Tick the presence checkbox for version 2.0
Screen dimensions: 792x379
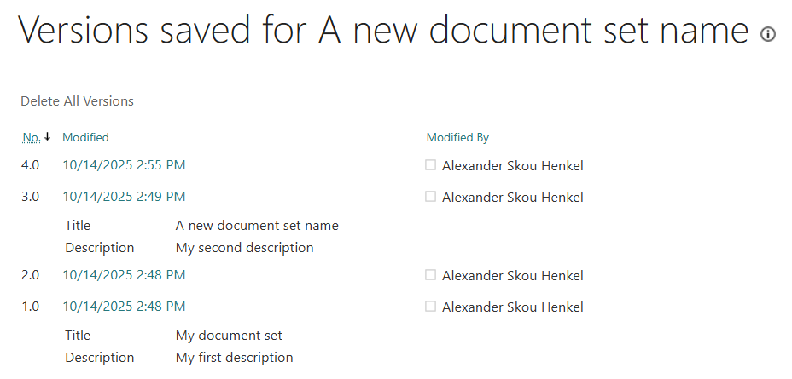click(x=431, y=275)
